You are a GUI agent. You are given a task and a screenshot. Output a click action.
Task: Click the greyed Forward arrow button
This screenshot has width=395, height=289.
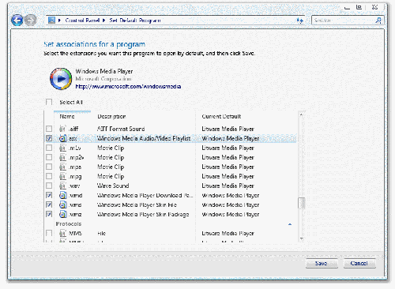pos(31,20)
